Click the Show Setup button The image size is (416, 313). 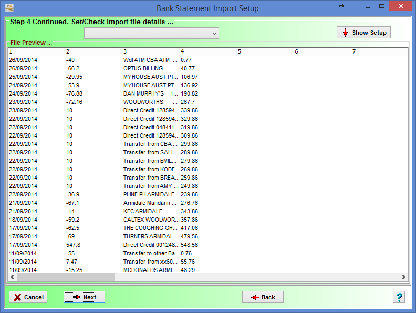(x=363, y=33)
